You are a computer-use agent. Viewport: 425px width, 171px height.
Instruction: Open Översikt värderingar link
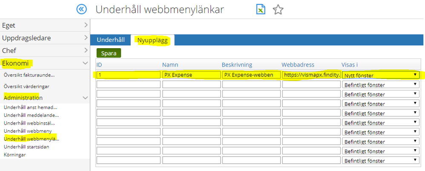(x=26, y=86)
